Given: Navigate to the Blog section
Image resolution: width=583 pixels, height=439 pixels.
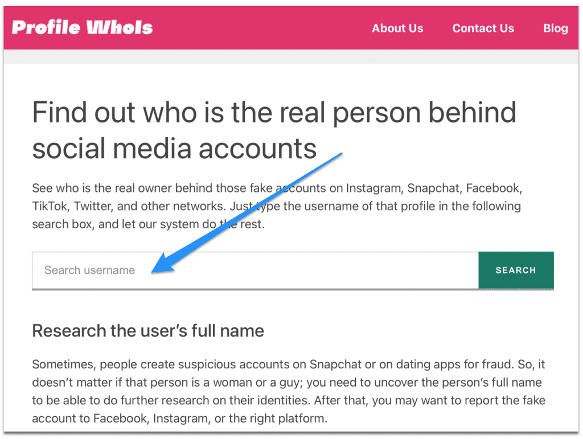Looking at the screenshot, I should 555,28.
